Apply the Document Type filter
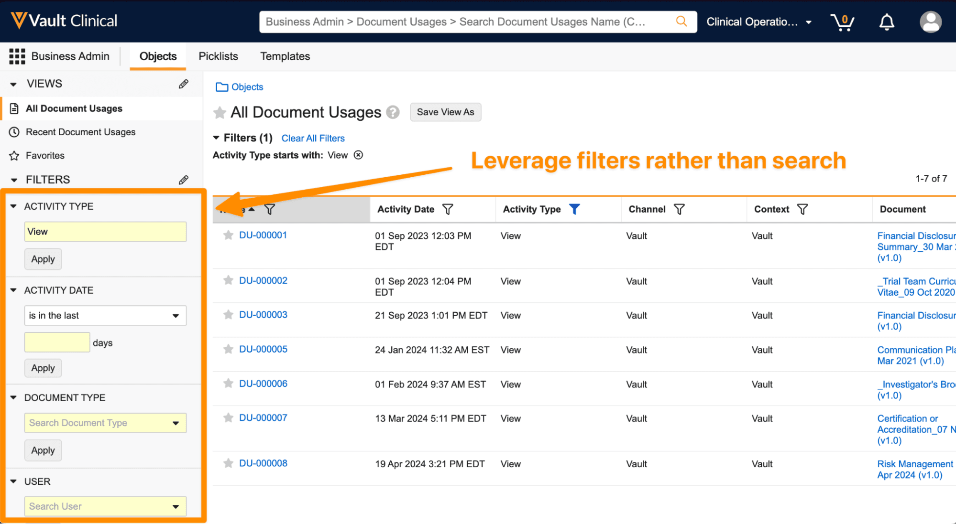 [43, 450]
